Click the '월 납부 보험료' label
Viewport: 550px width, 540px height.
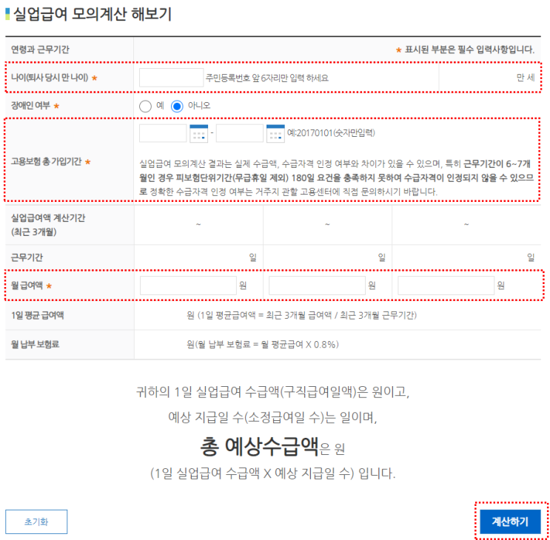tap(35, 344)
